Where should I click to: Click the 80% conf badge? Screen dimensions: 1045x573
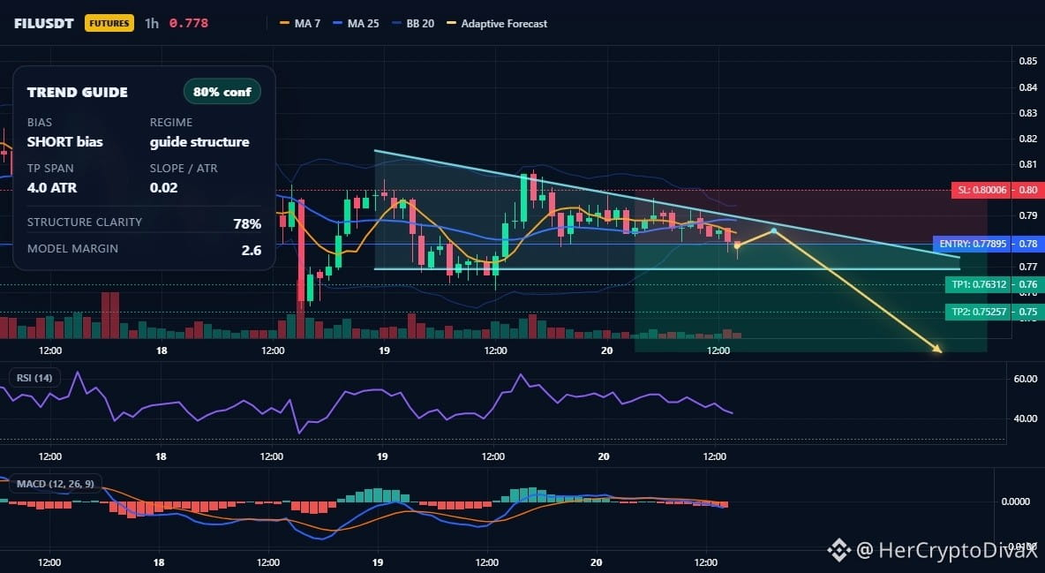222,92
